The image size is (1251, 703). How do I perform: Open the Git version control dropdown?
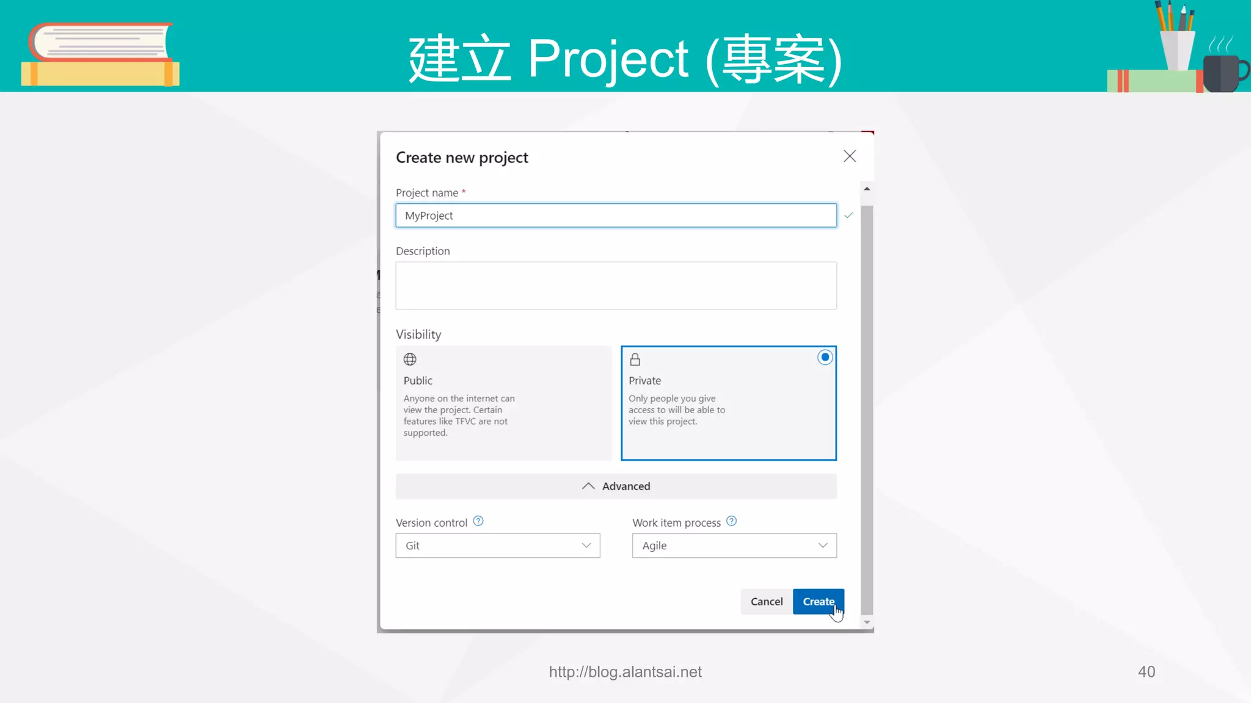click(x=498, y=546)
